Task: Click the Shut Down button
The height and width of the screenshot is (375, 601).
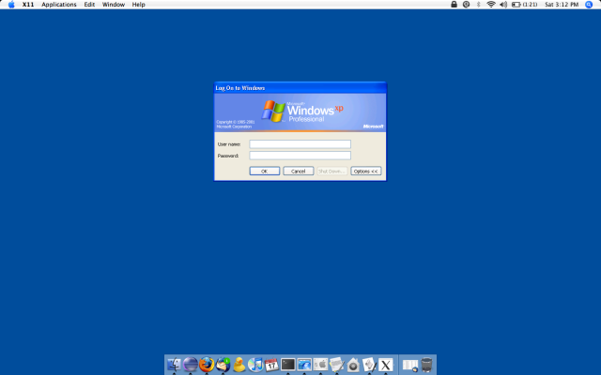Action: [331, 171]
